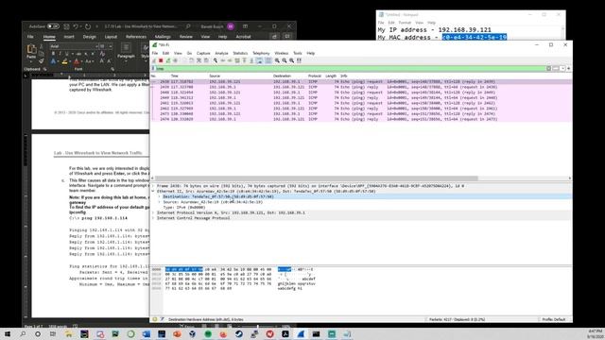Sort packets by Source column header

tap(215, 76)
